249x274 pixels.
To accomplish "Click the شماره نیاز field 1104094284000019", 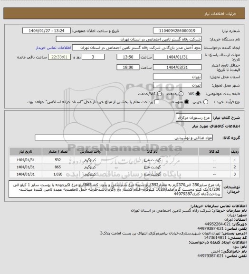I will point(177,30).
